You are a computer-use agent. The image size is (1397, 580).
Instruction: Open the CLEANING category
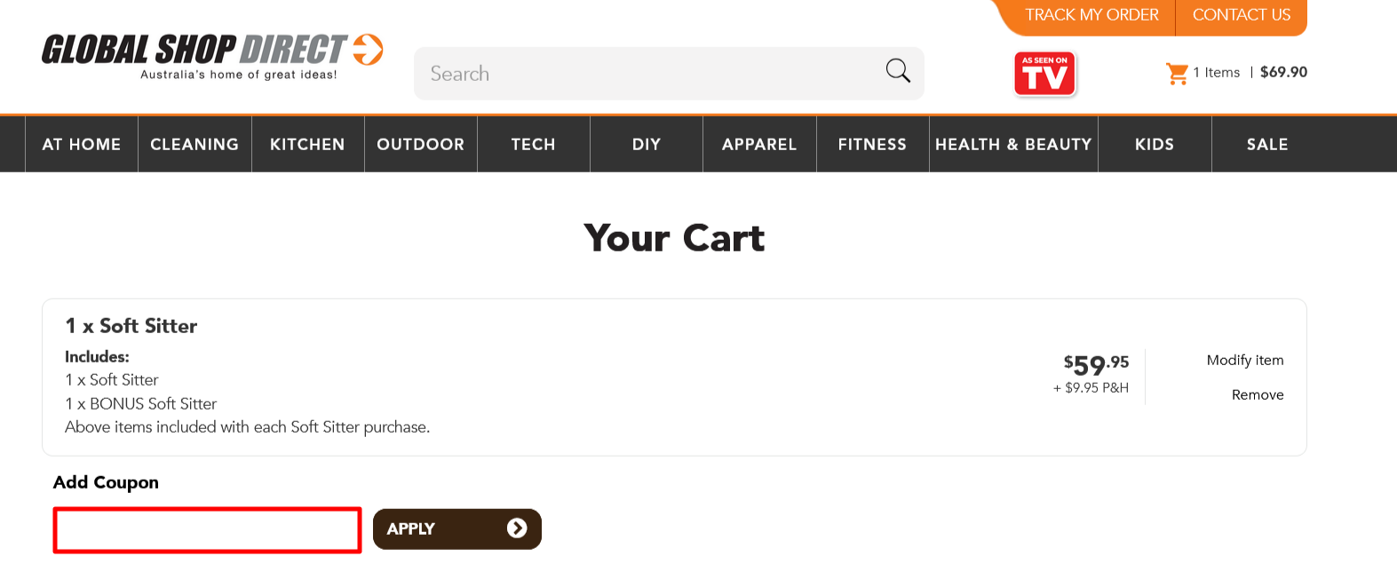coord(194,144)
